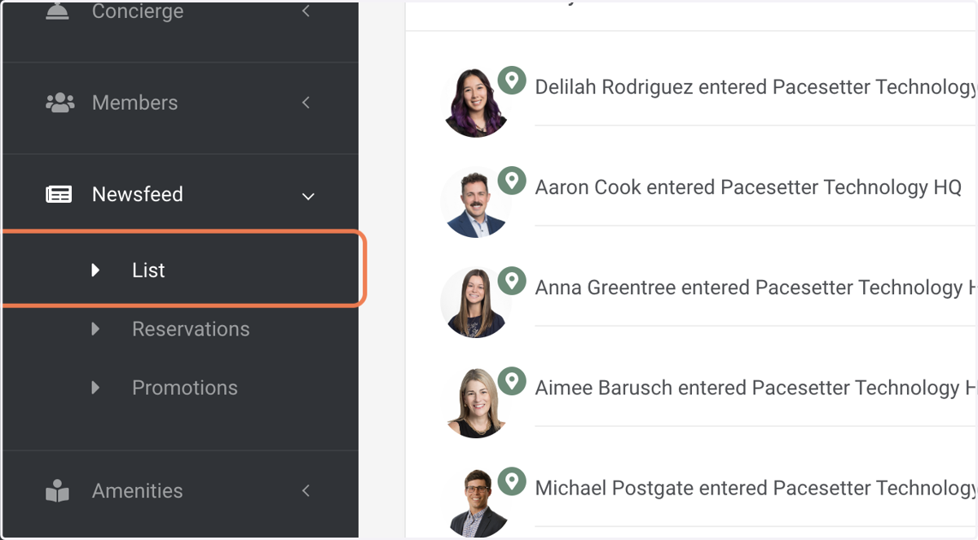Click location pin beside Michael Postgate
Viewport: 978px width, 540px height.
pos(512,481)
